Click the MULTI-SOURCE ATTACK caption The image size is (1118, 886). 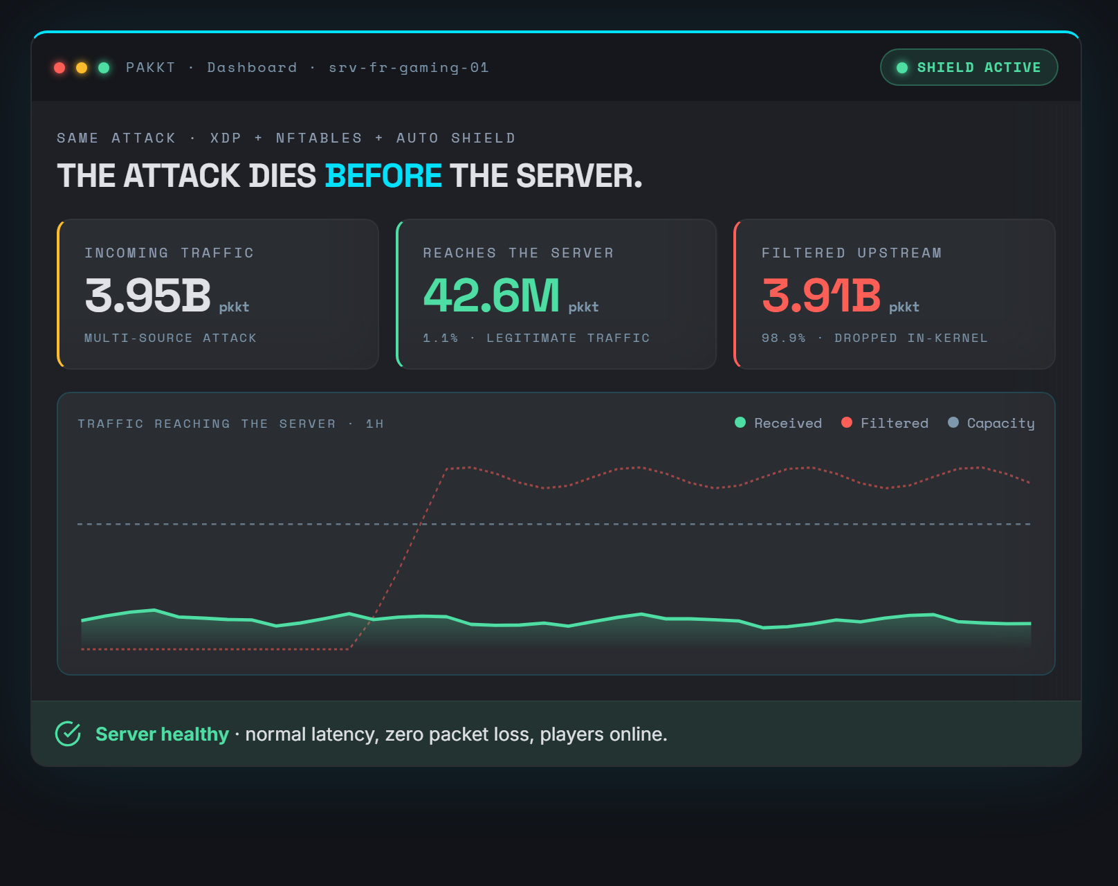click(170, 338)
